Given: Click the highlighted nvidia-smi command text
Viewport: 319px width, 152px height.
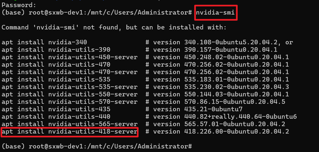Looking at the screenshot, I should click(x=215, y=12).
